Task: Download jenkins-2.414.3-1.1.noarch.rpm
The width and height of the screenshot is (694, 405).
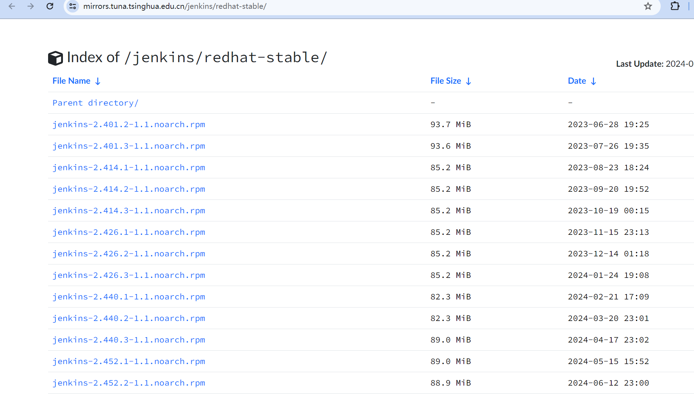Action: coord(129,210)
